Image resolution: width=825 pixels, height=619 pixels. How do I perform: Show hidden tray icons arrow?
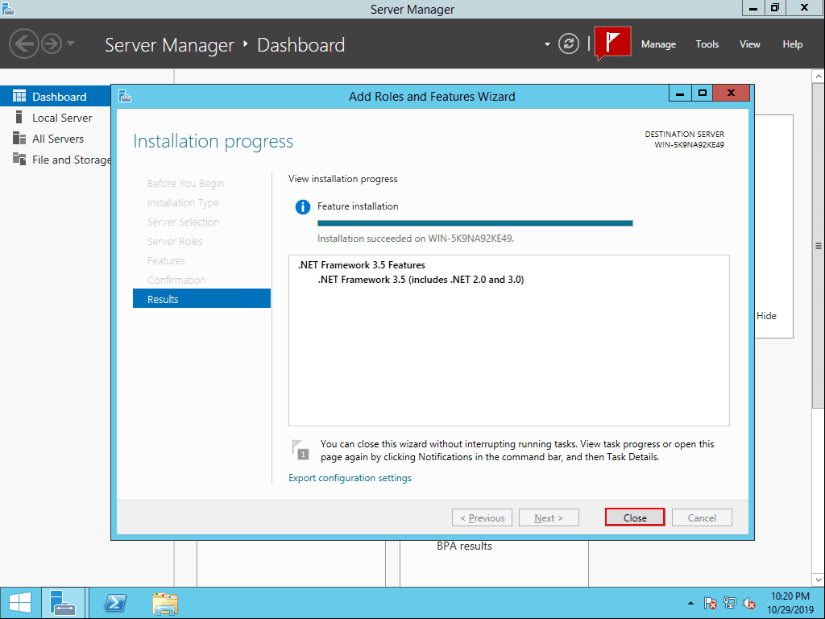(x=690, y=603)
